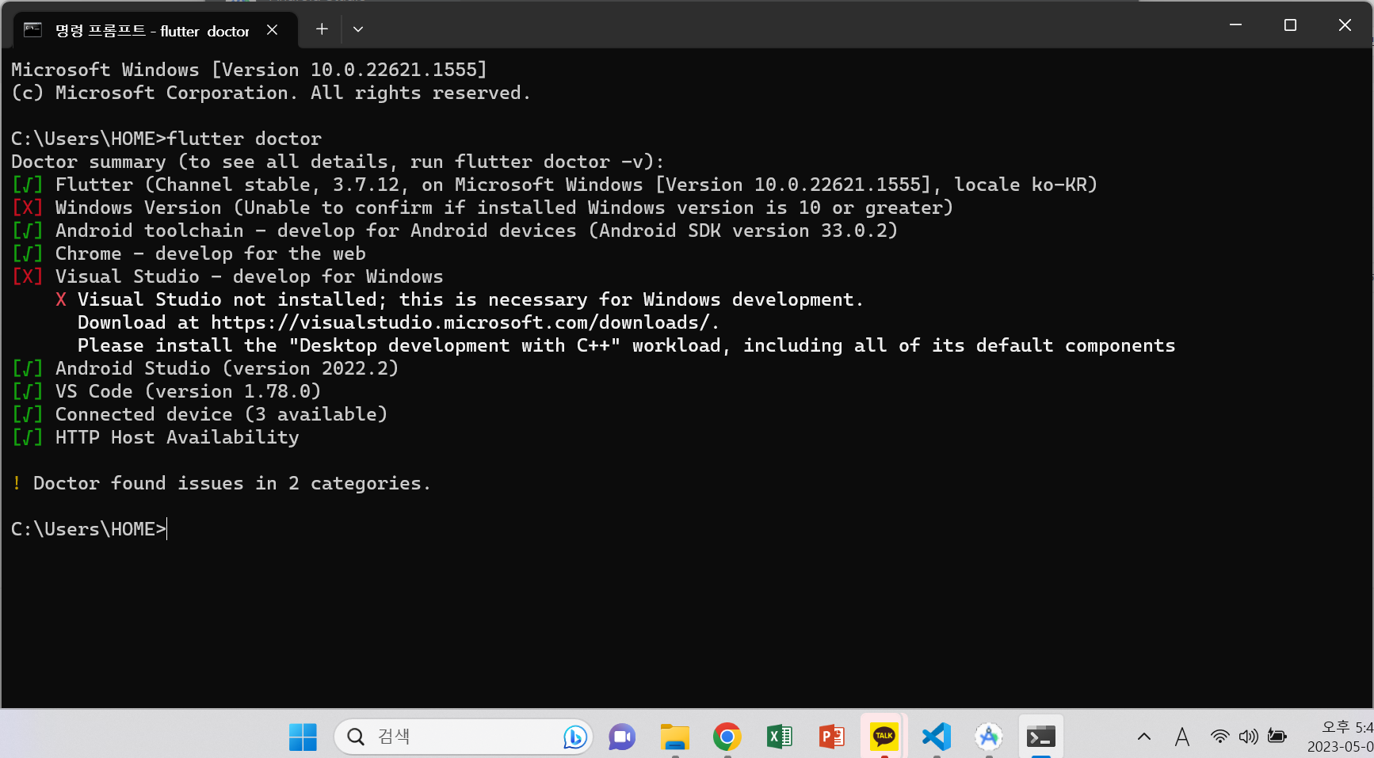Switch to Google Chrome on the taskbar
This screenshot has height=758, width=1374.
(x=727, y=737)
